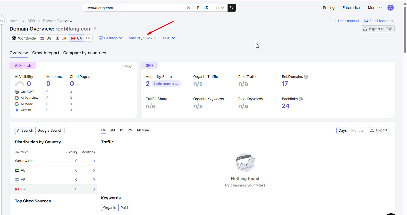Click Authority Score value 2
This screenshot has height=215, width=407.
coord(148,84)
